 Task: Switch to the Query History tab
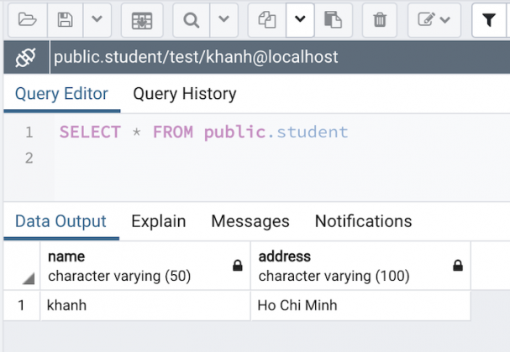(185, 94)
